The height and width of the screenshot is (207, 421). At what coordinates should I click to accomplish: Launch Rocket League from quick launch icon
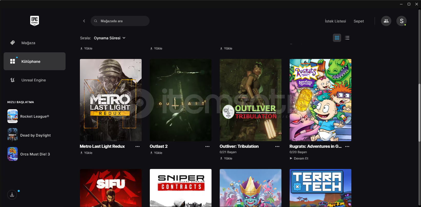[x=13, y=116]
